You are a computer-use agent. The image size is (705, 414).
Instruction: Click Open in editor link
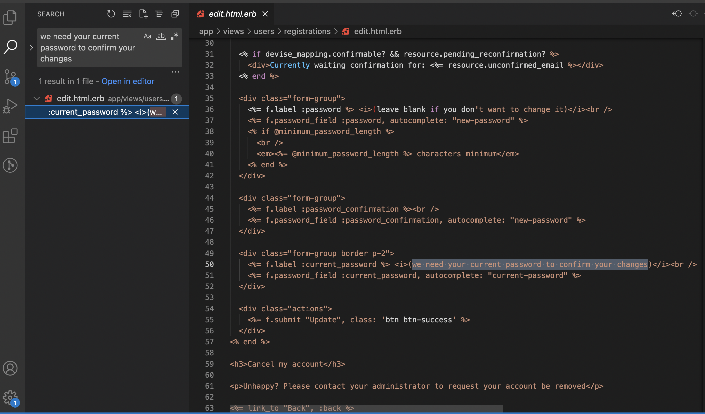point(128,81)
